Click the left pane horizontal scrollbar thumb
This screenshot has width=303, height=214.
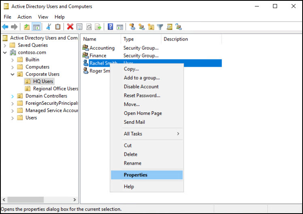[25, 200]
